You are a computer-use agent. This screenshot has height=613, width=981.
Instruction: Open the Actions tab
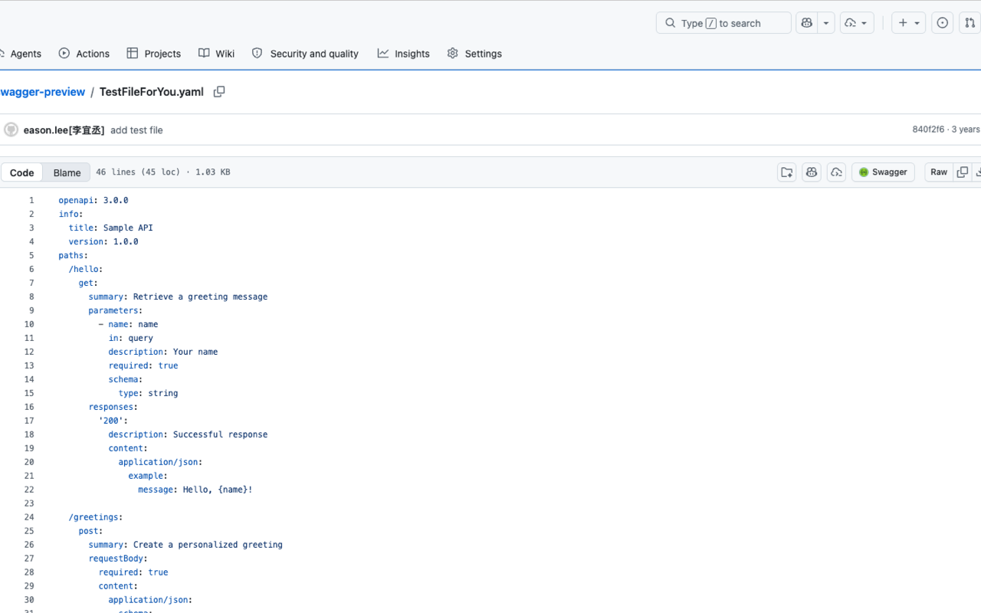click(84, 54)
